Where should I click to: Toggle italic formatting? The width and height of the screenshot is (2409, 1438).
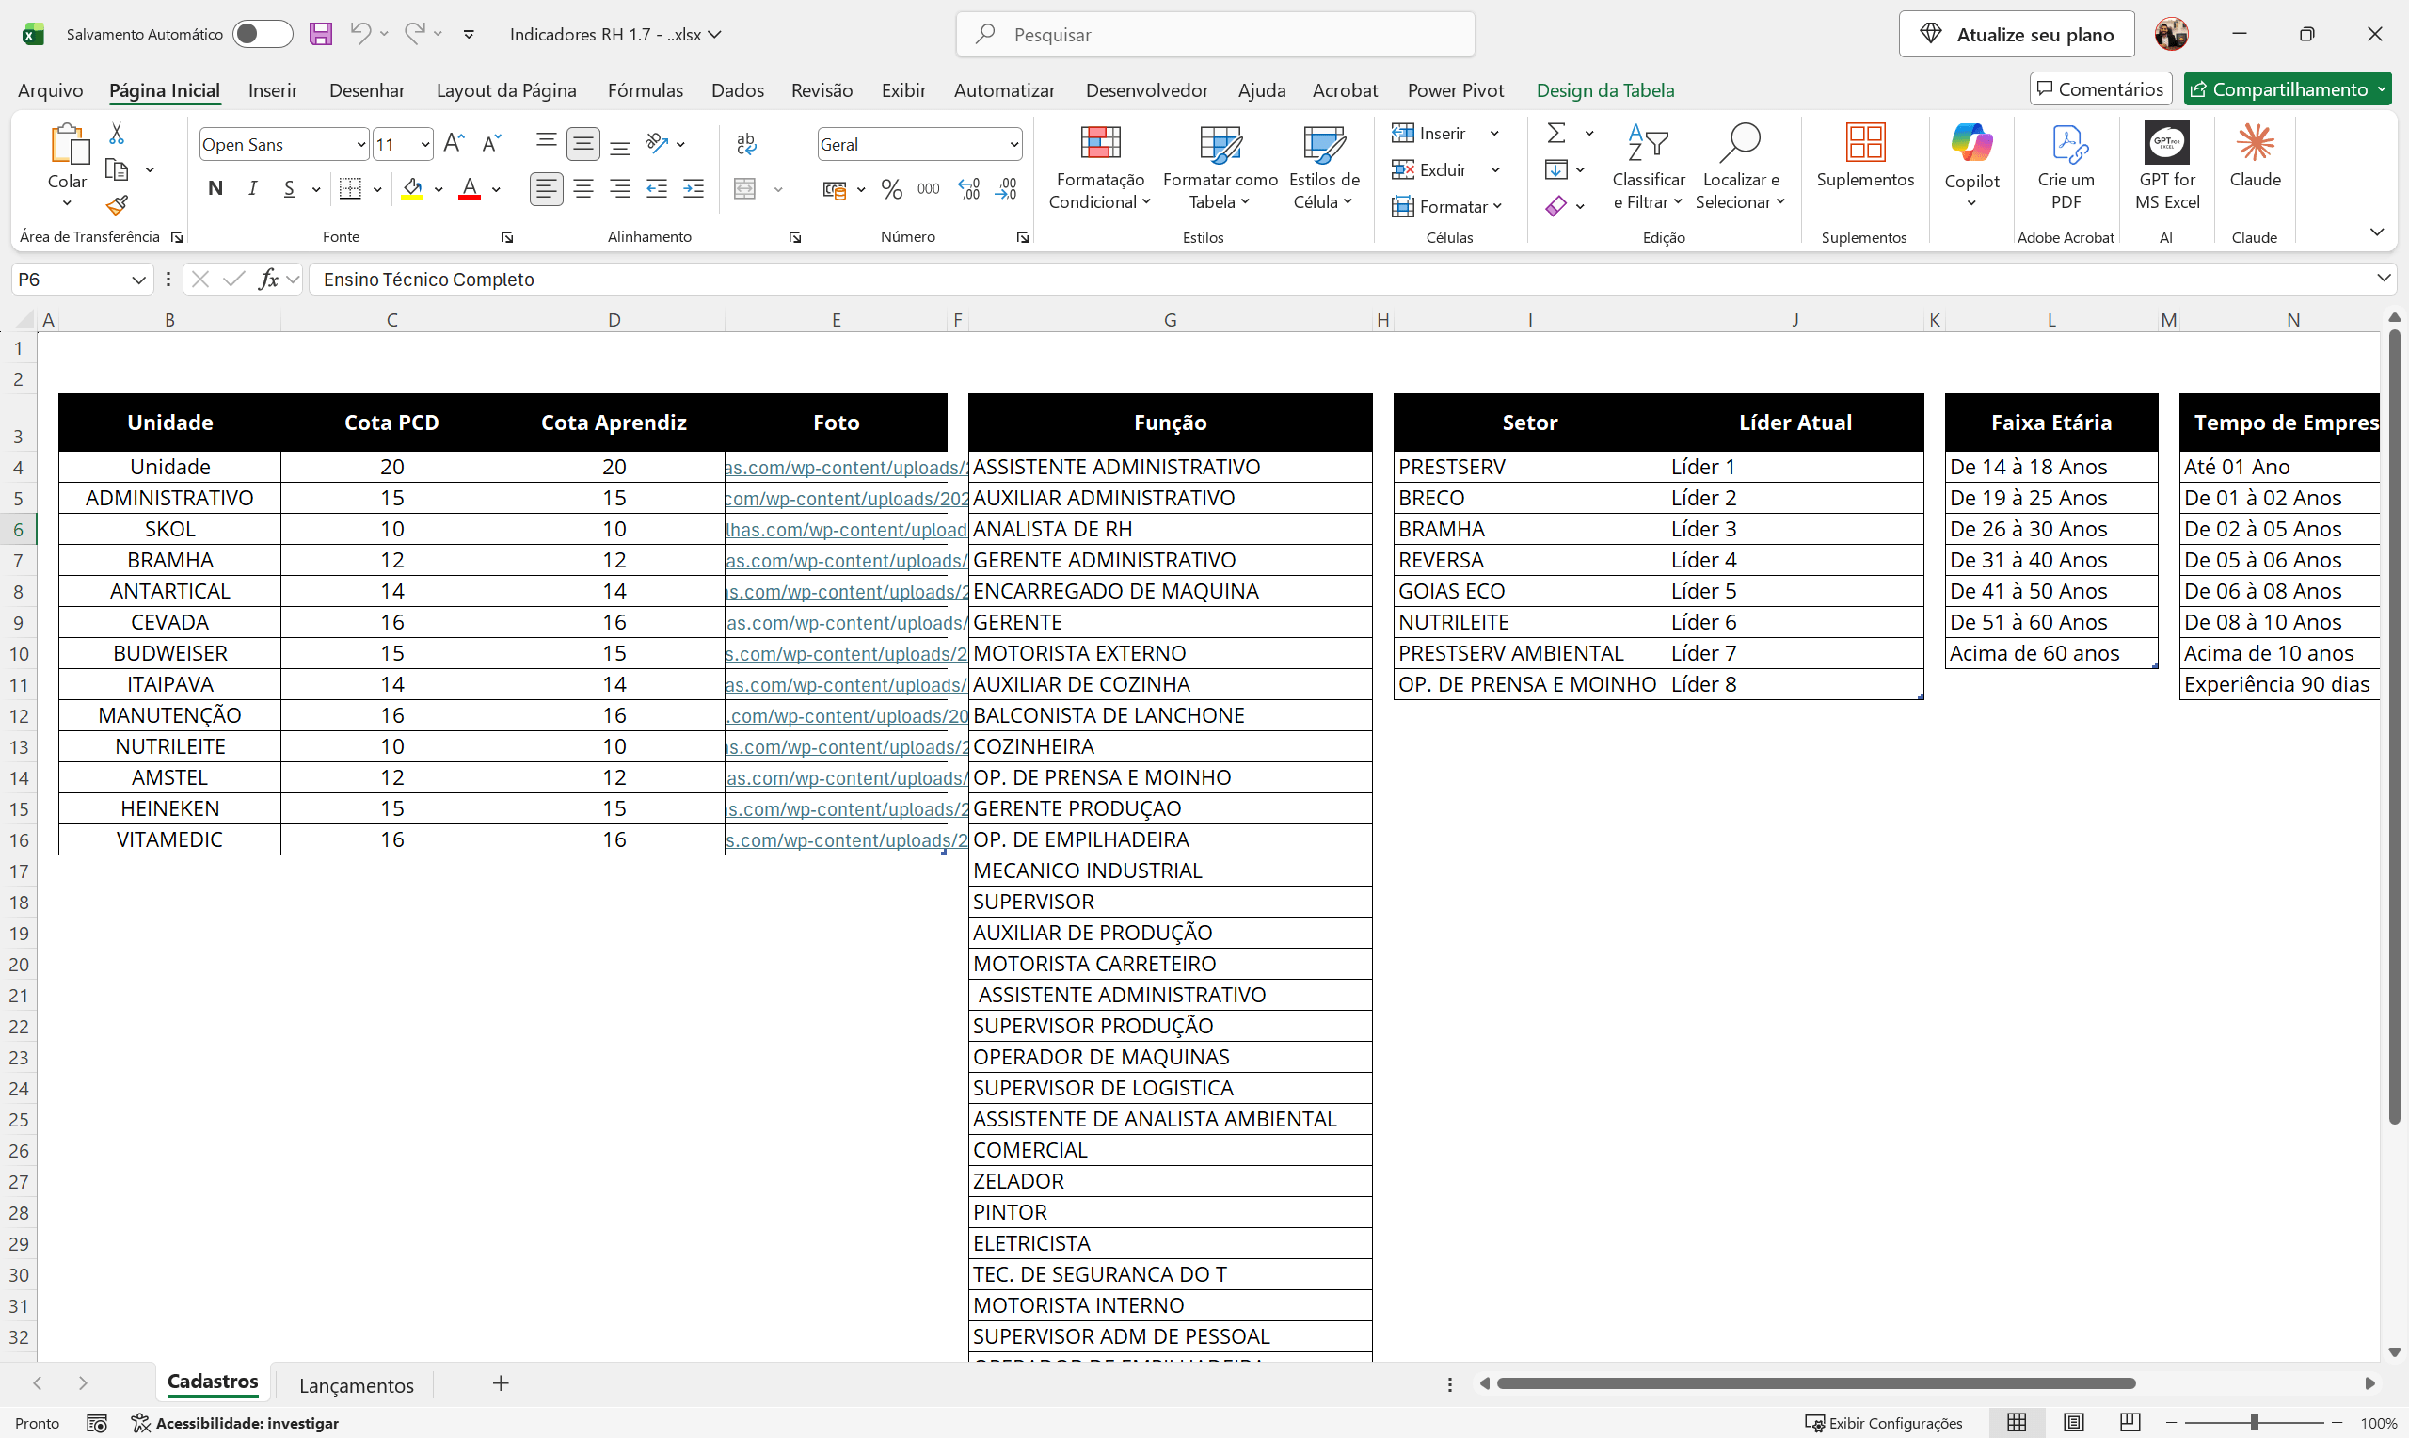pyautogui.click(x=252, y=189)
